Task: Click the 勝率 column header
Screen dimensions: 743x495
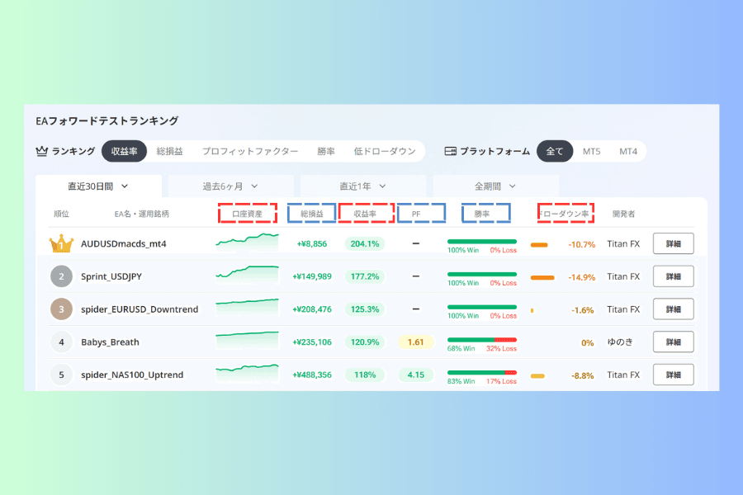Action: point(482,214)
